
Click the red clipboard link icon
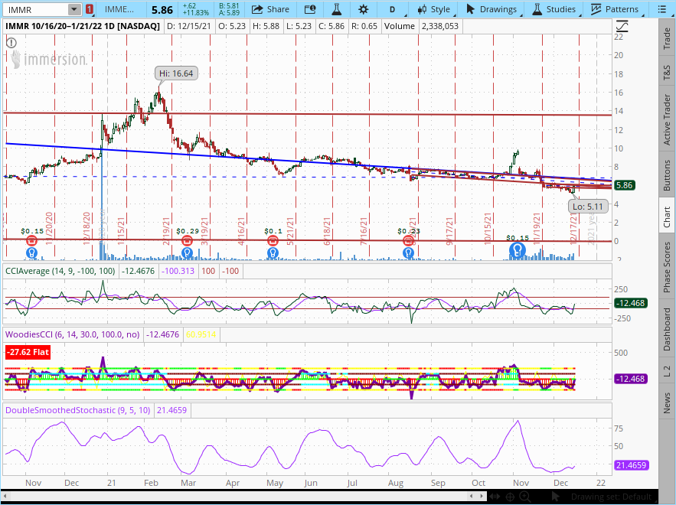(90, 9)
